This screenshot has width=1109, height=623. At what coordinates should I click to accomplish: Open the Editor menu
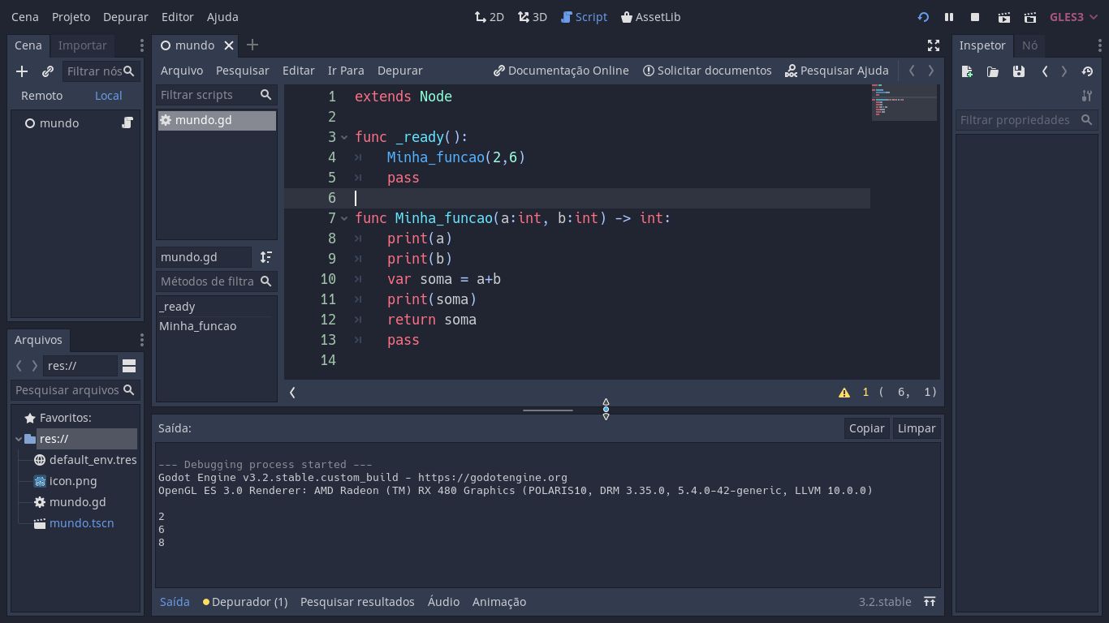[177, 17]
